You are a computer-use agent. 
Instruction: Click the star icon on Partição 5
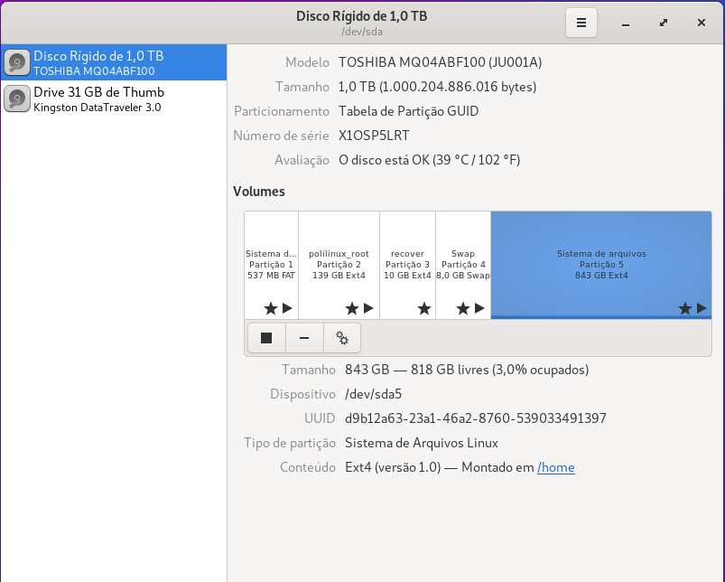pyautogui.click(x=685, y=308)
